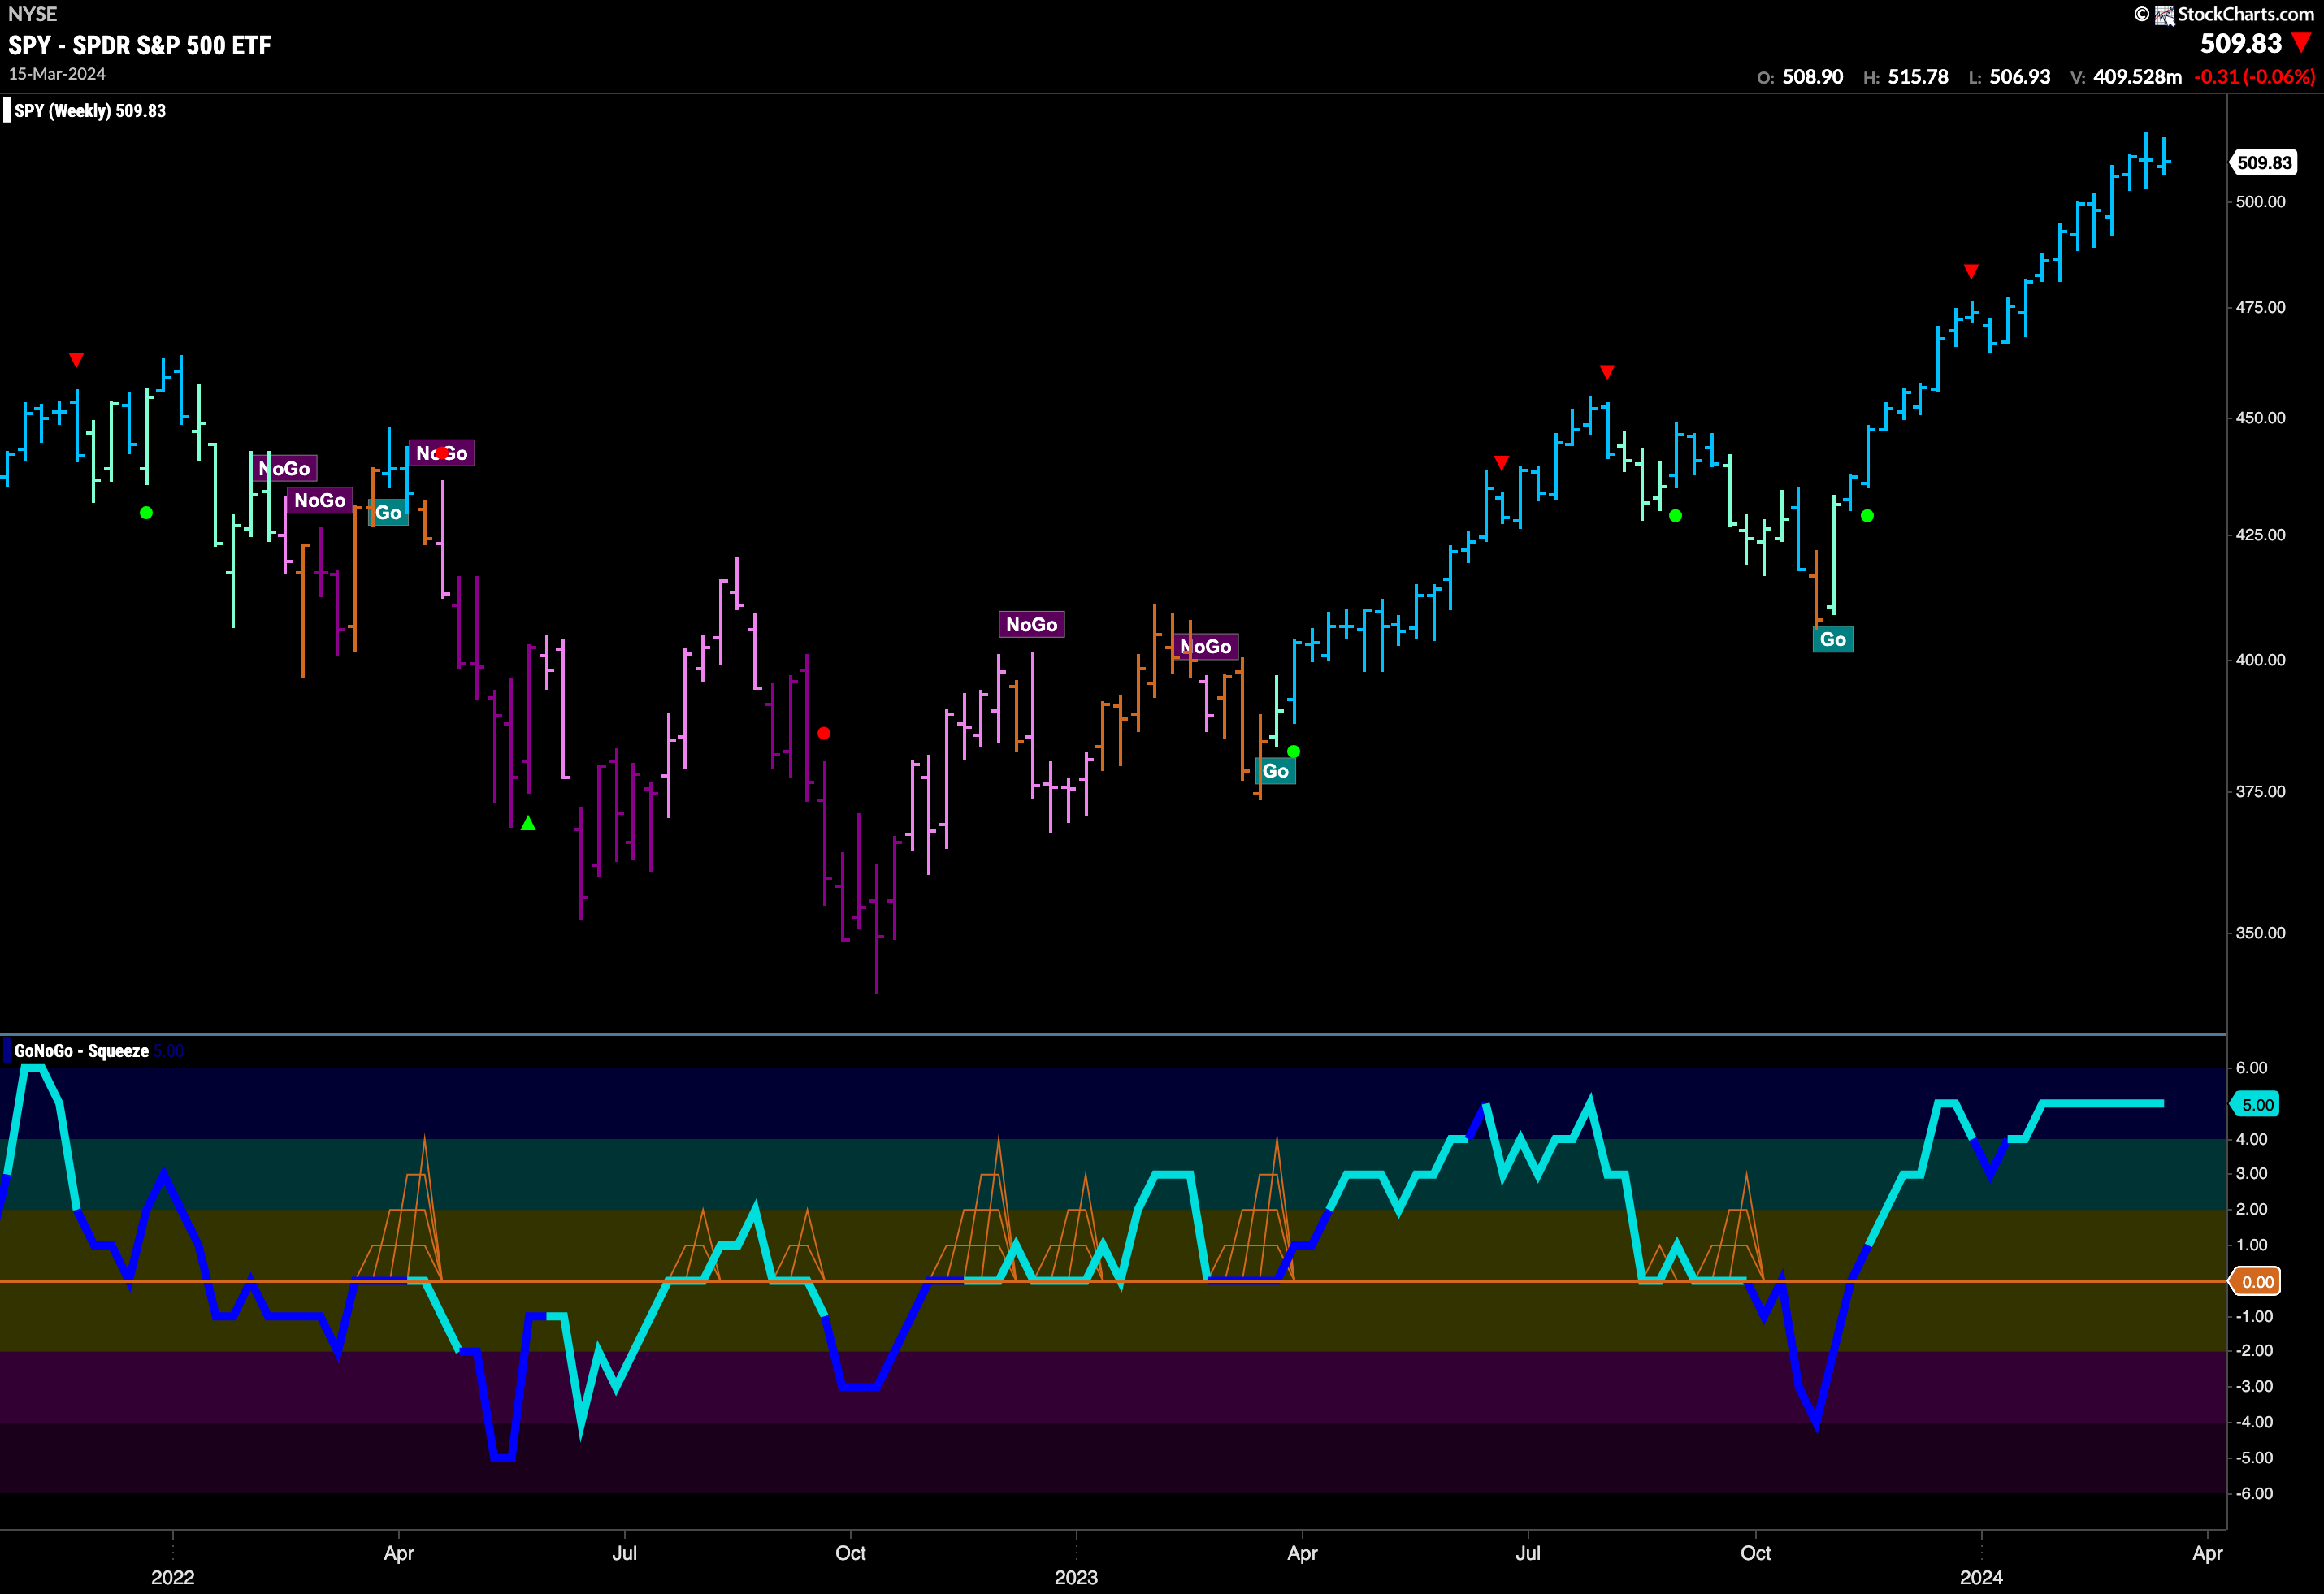
Task: Click the 2023 year marker on time axis
Action: pyautogui.click(x=1076, y=1577)
